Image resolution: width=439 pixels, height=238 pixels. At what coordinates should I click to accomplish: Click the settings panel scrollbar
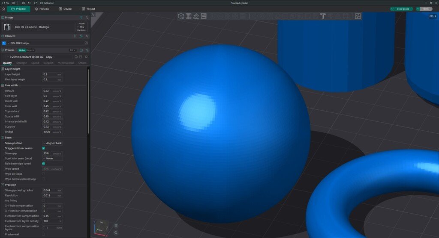[88, 100]
